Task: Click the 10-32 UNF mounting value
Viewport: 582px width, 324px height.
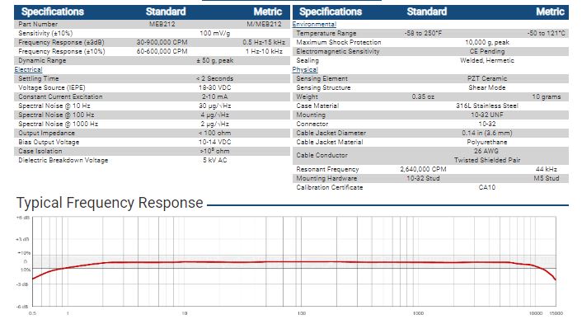Action: 487,115
